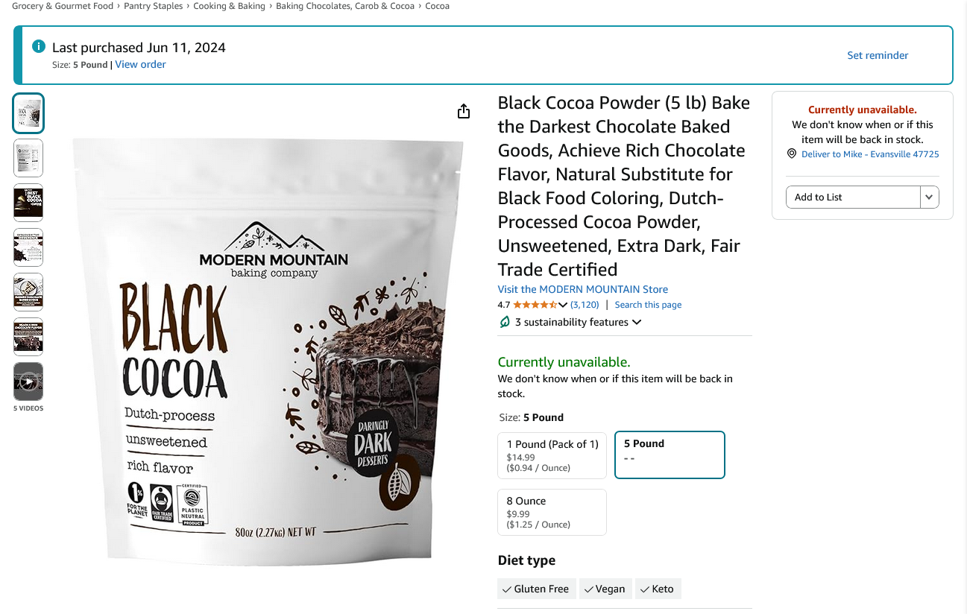Open the View order link
This screenshot has width=967, height=614.
pyautogui.click(x=140, y=65)
